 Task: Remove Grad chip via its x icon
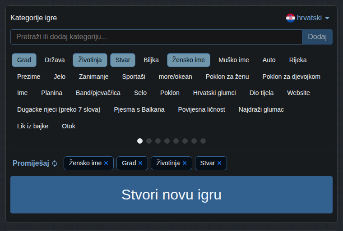(140, 163)
